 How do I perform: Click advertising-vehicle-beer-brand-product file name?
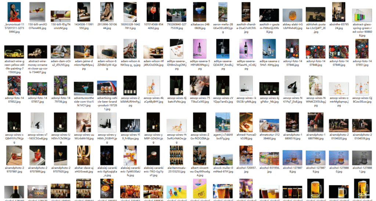click(107, 103)
